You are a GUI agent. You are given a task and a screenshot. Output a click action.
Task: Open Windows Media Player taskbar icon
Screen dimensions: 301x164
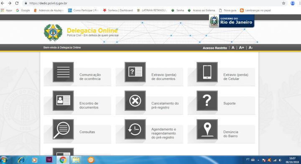click(x=34, y=160)
